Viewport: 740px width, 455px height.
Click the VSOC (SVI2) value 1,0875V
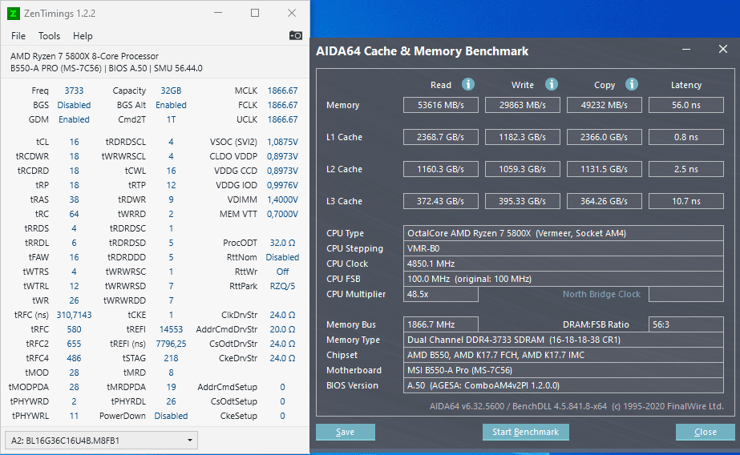tap(283, 142)
